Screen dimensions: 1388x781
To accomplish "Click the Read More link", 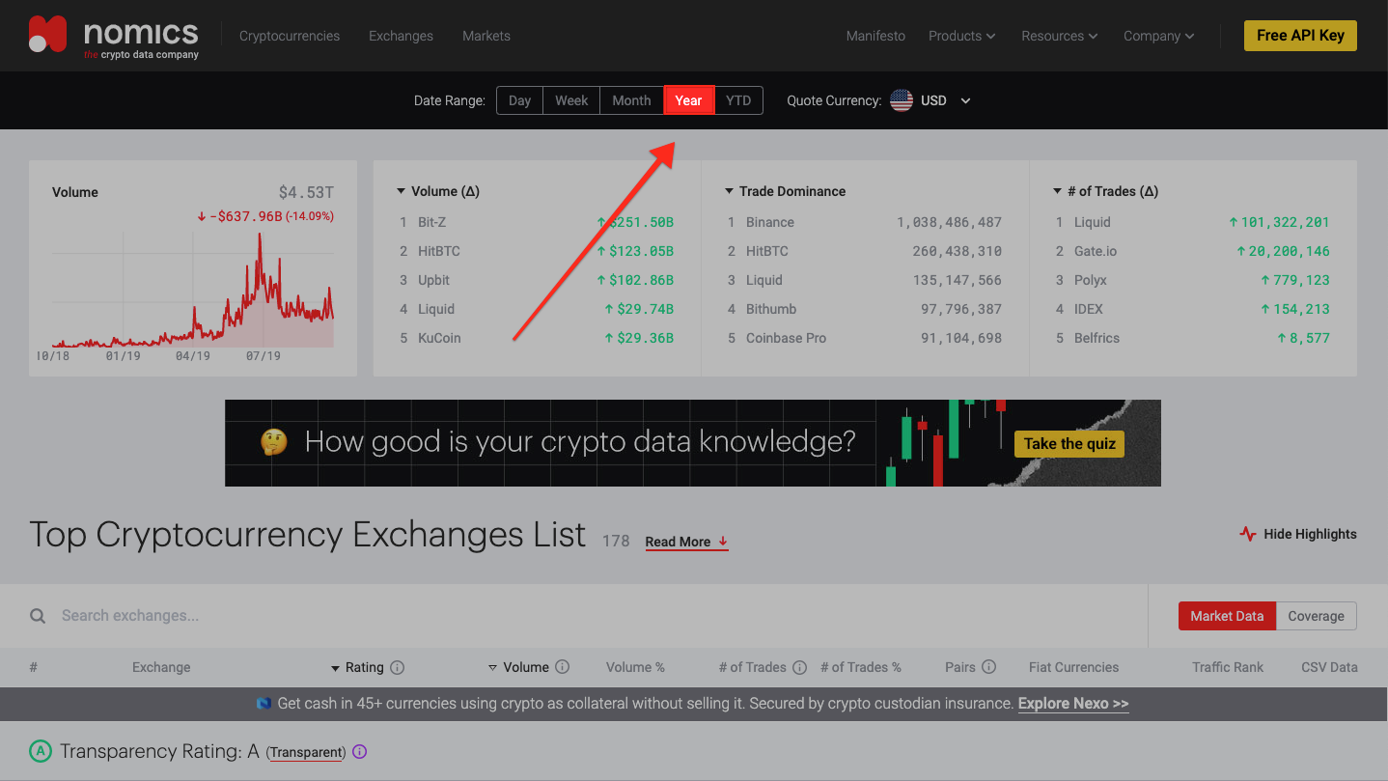I will click(686, 542).
